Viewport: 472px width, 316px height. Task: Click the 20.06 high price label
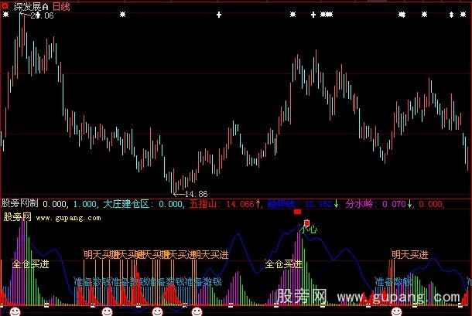coord(42,15)
